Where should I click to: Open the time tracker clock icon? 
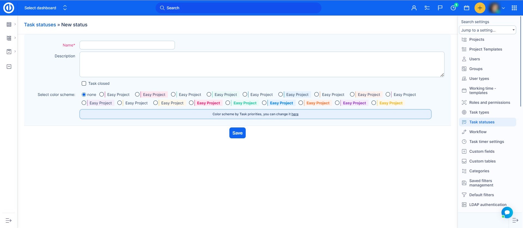point(453,8)
